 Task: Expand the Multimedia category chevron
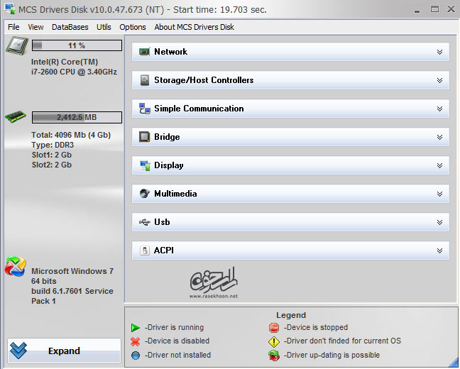coord(439,194)
